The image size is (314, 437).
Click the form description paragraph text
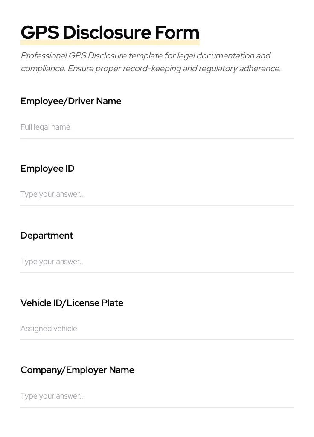(150, 62)
